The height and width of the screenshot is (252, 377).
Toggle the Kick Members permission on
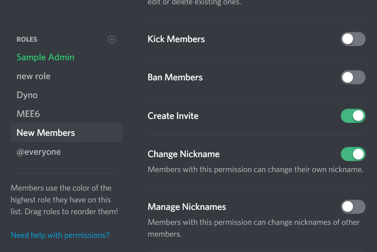click(353, 39)
